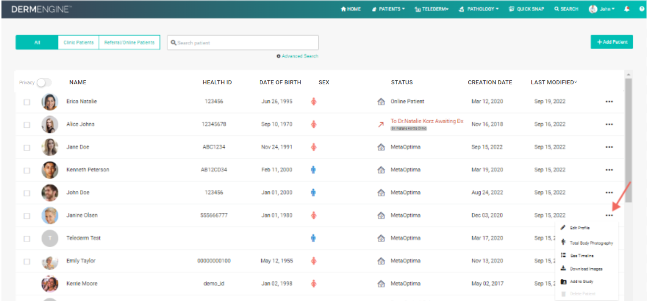The image size is (647, 306).
Task: Check the box for Jane Doe
Action: tap(27, 147)
